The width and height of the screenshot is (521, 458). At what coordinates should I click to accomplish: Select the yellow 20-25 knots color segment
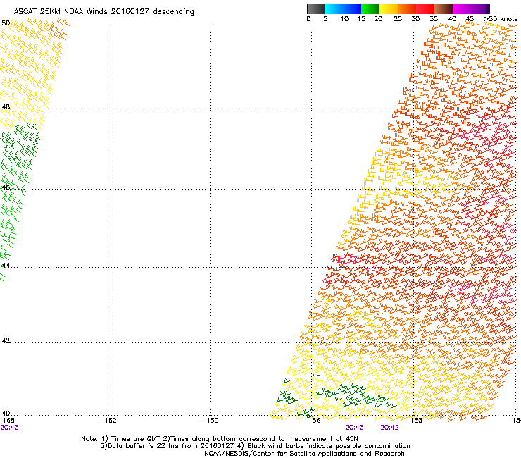pyautogui.click(x=389, y=8)
